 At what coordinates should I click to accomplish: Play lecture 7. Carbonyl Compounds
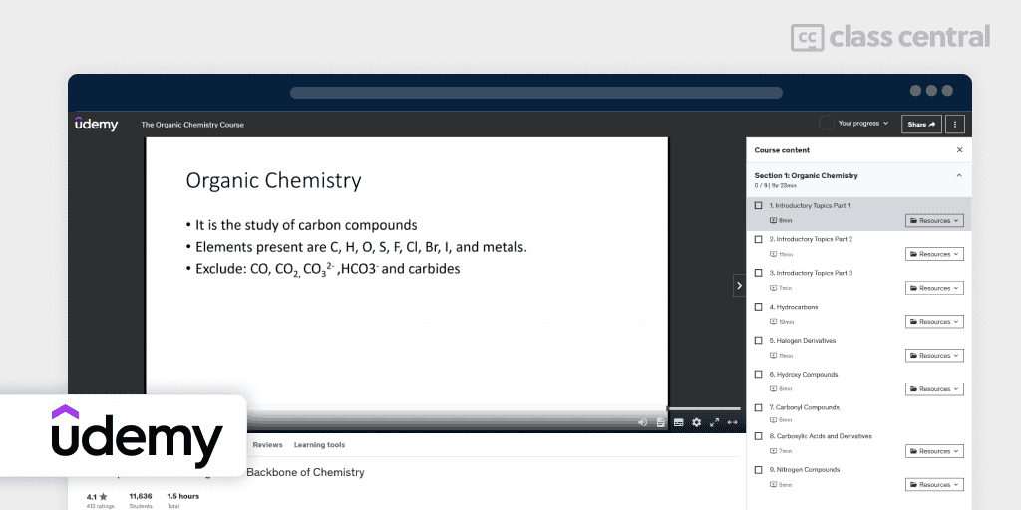point(805,407)
